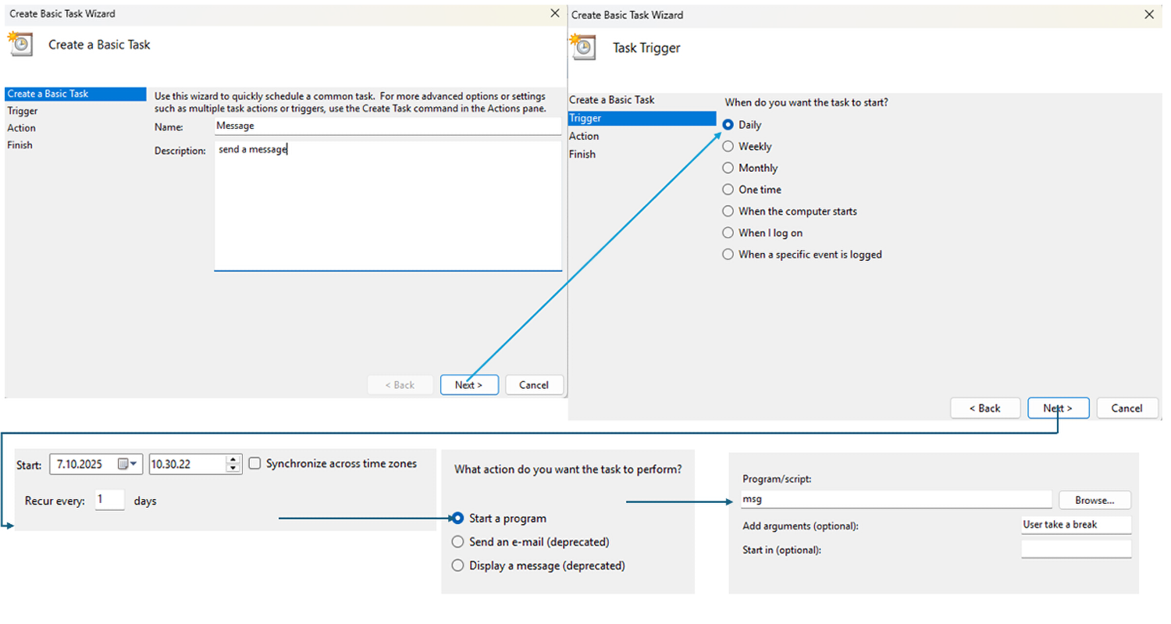The image size is (1171, 624).
Task: Cancel the Create a Basic Task wizard
Action: pos(534,385)
